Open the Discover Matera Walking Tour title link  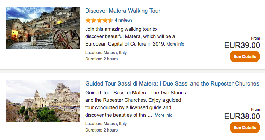coord(123,11)
